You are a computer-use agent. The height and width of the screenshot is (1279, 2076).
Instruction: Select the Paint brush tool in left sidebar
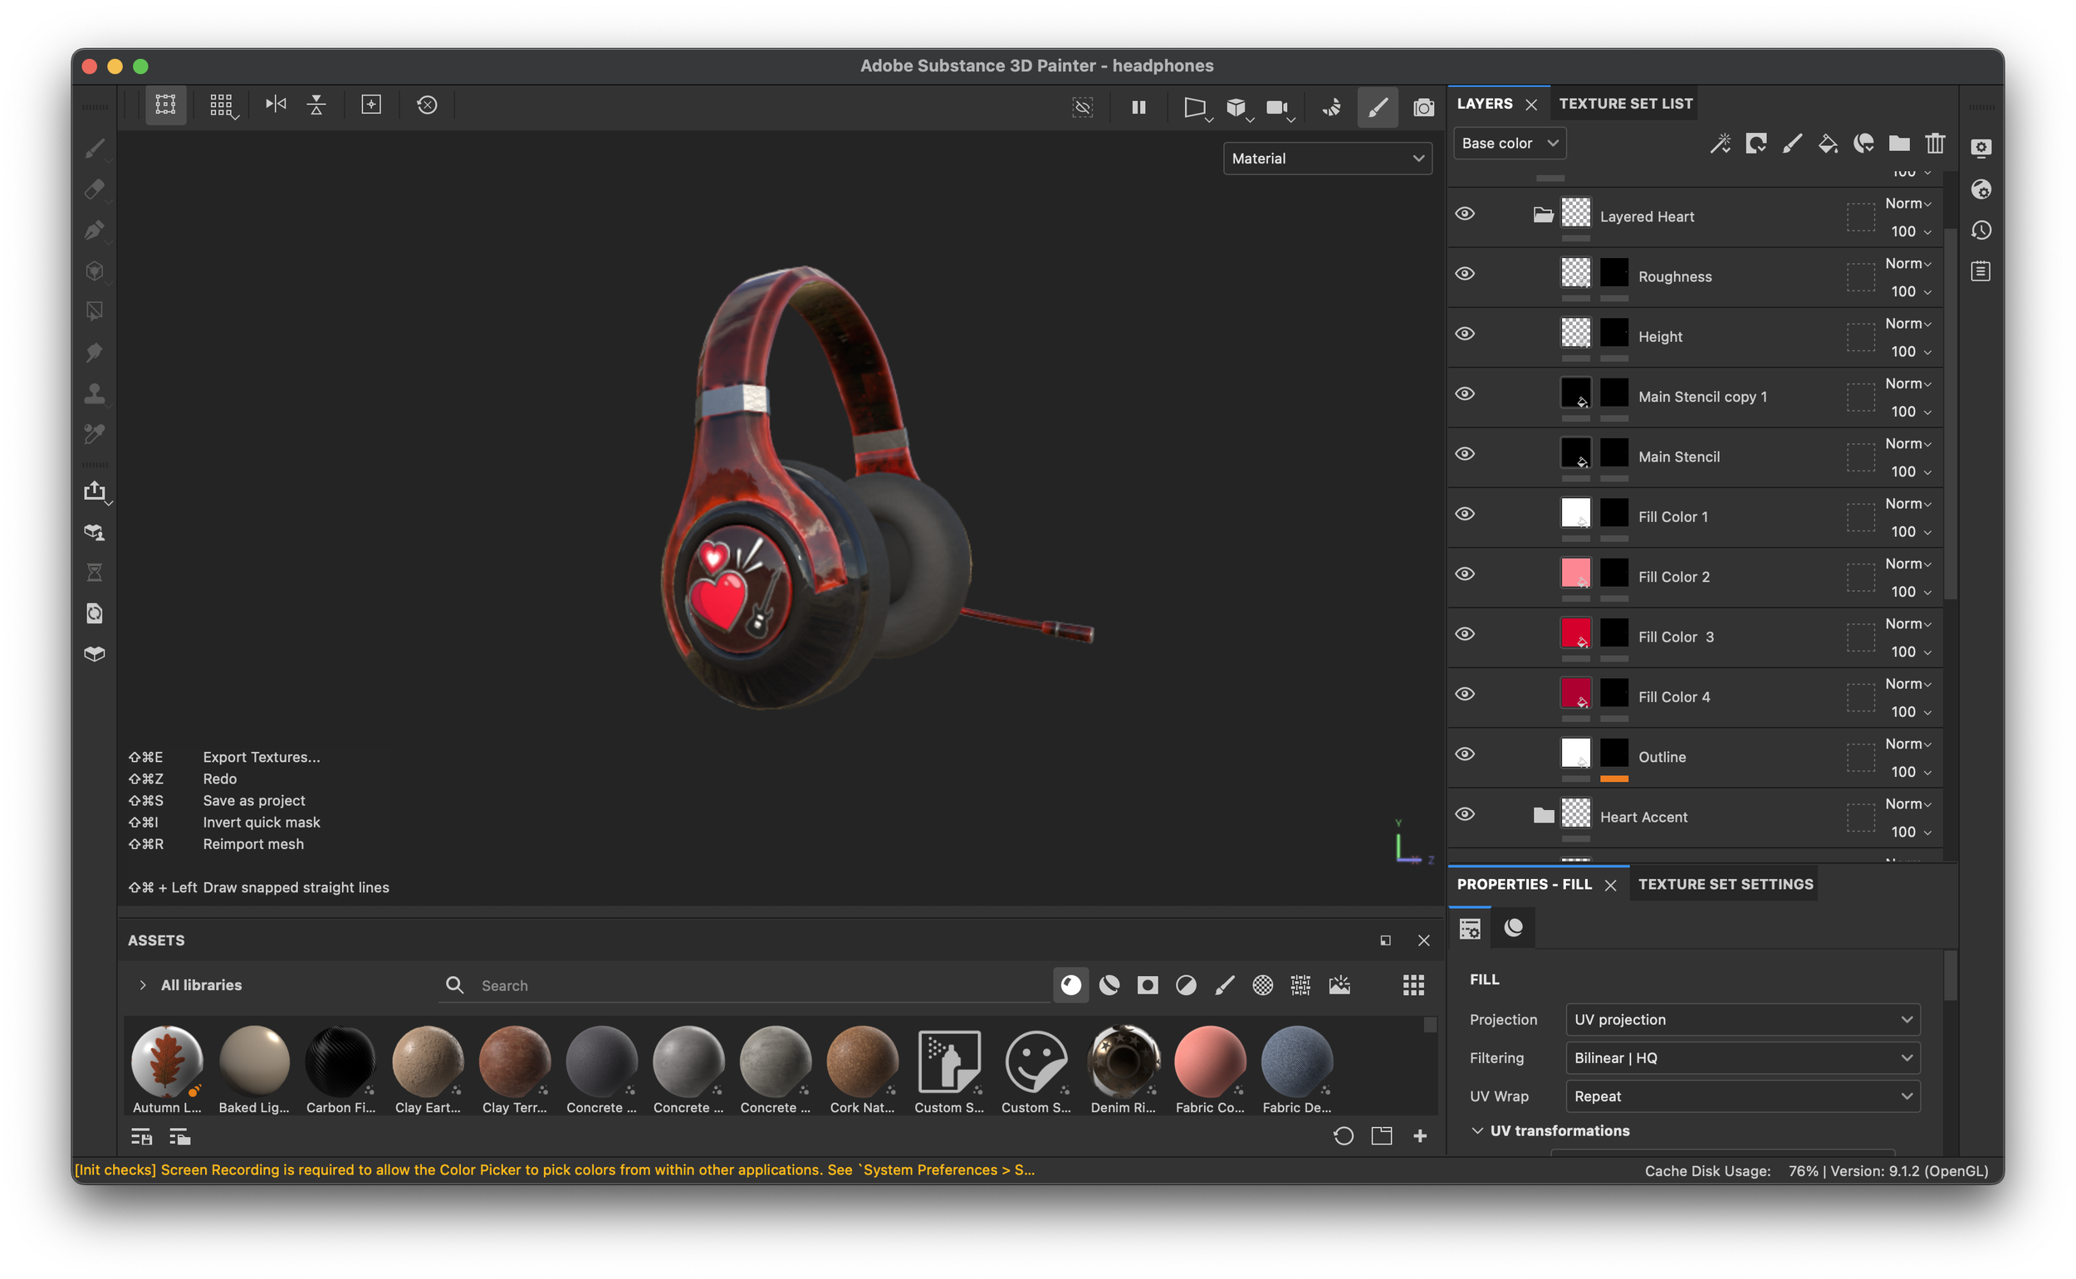95,149
